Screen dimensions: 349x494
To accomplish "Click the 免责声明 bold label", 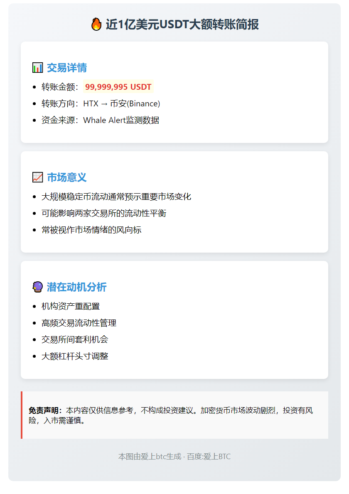I will click(45, 410).
